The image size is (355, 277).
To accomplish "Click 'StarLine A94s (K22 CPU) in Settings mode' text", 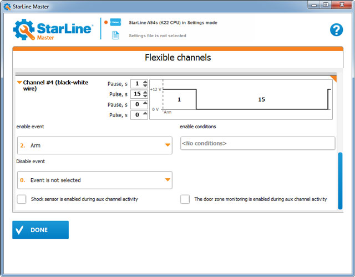I will click(x=173, y=23).
